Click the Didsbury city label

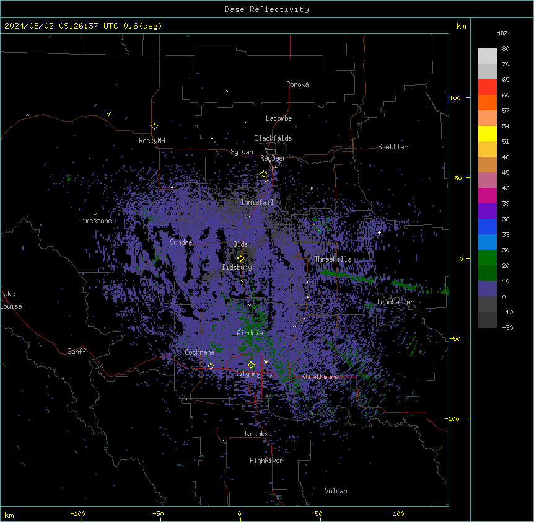pyautogui.click(x=237, y=267)
